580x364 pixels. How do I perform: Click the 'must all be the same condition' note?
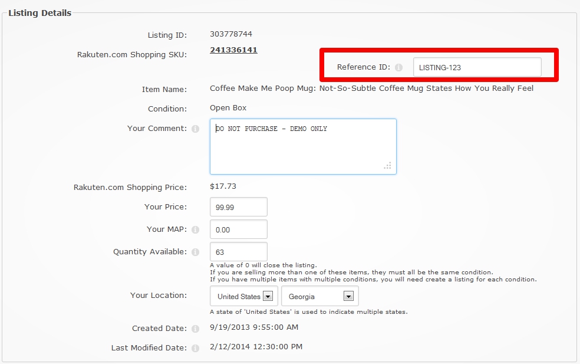coord(351,272)
